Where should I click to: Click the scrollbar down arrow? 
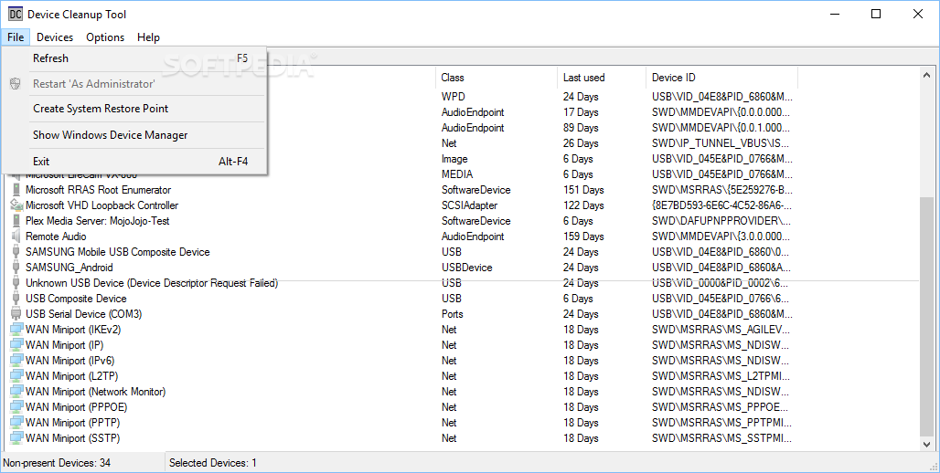927,445
